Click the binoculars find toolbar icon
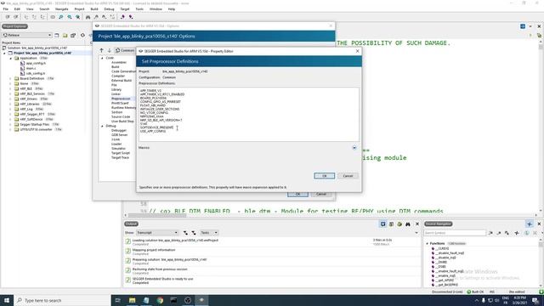The image size is (544, 306). point(88,17)
